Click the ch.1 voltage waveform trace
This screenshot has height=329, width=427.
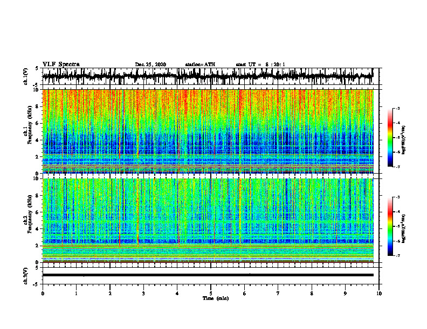208,76
